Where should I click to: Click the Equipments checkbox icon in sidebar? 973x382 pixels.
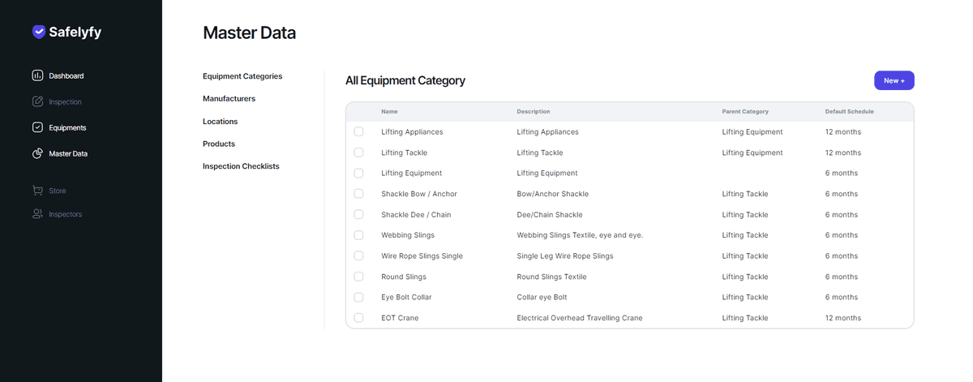(37, 127)
